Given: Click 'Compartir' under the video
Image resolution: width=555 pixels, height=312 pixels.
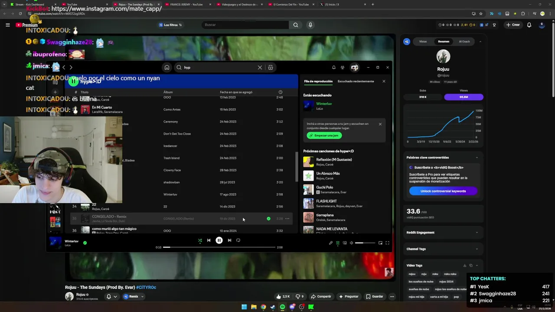Looking at the screenshot, I should [321, 297].
